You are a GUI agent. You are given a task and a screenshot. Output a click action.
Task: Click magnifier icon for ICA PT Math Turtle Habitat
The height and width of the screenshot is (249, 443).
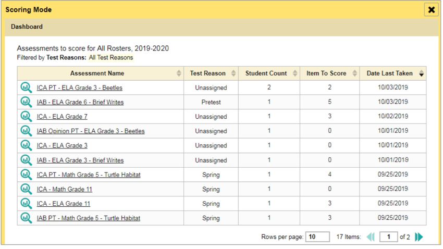(26, 175)
